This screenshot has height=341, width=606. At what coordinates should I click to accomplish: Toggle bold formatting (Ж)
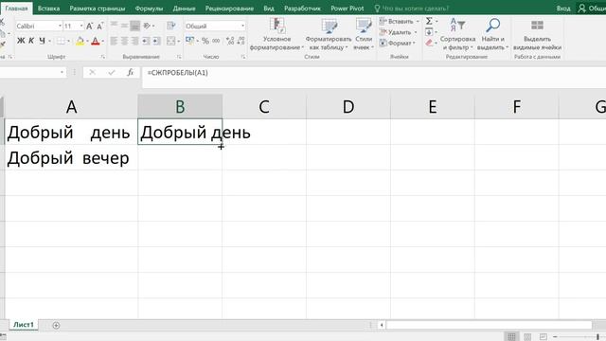coord(21,41)
